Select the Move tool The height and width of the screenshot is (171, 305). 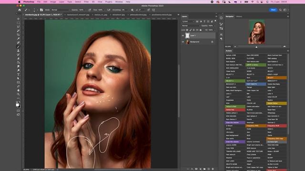[18, 19]
